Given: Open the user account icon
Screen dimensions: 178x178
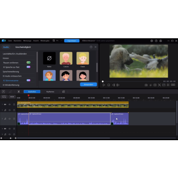Looking at the screenshot, I should point(161,41).
